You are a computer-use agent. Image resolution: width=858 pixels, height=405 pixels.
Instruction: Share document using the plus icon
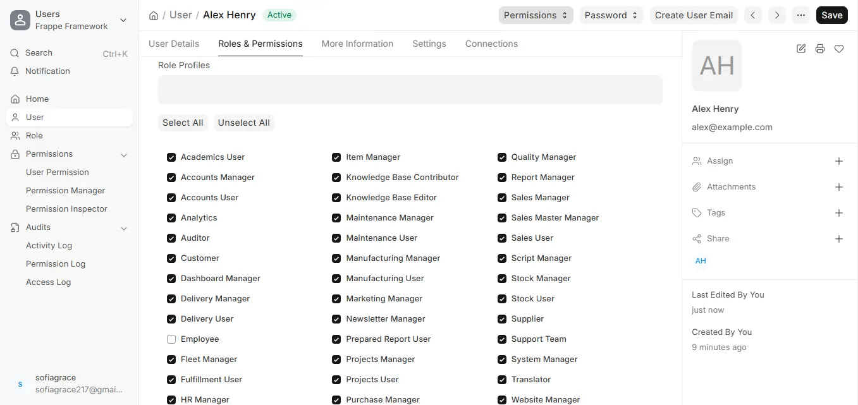tap(839, 239)
